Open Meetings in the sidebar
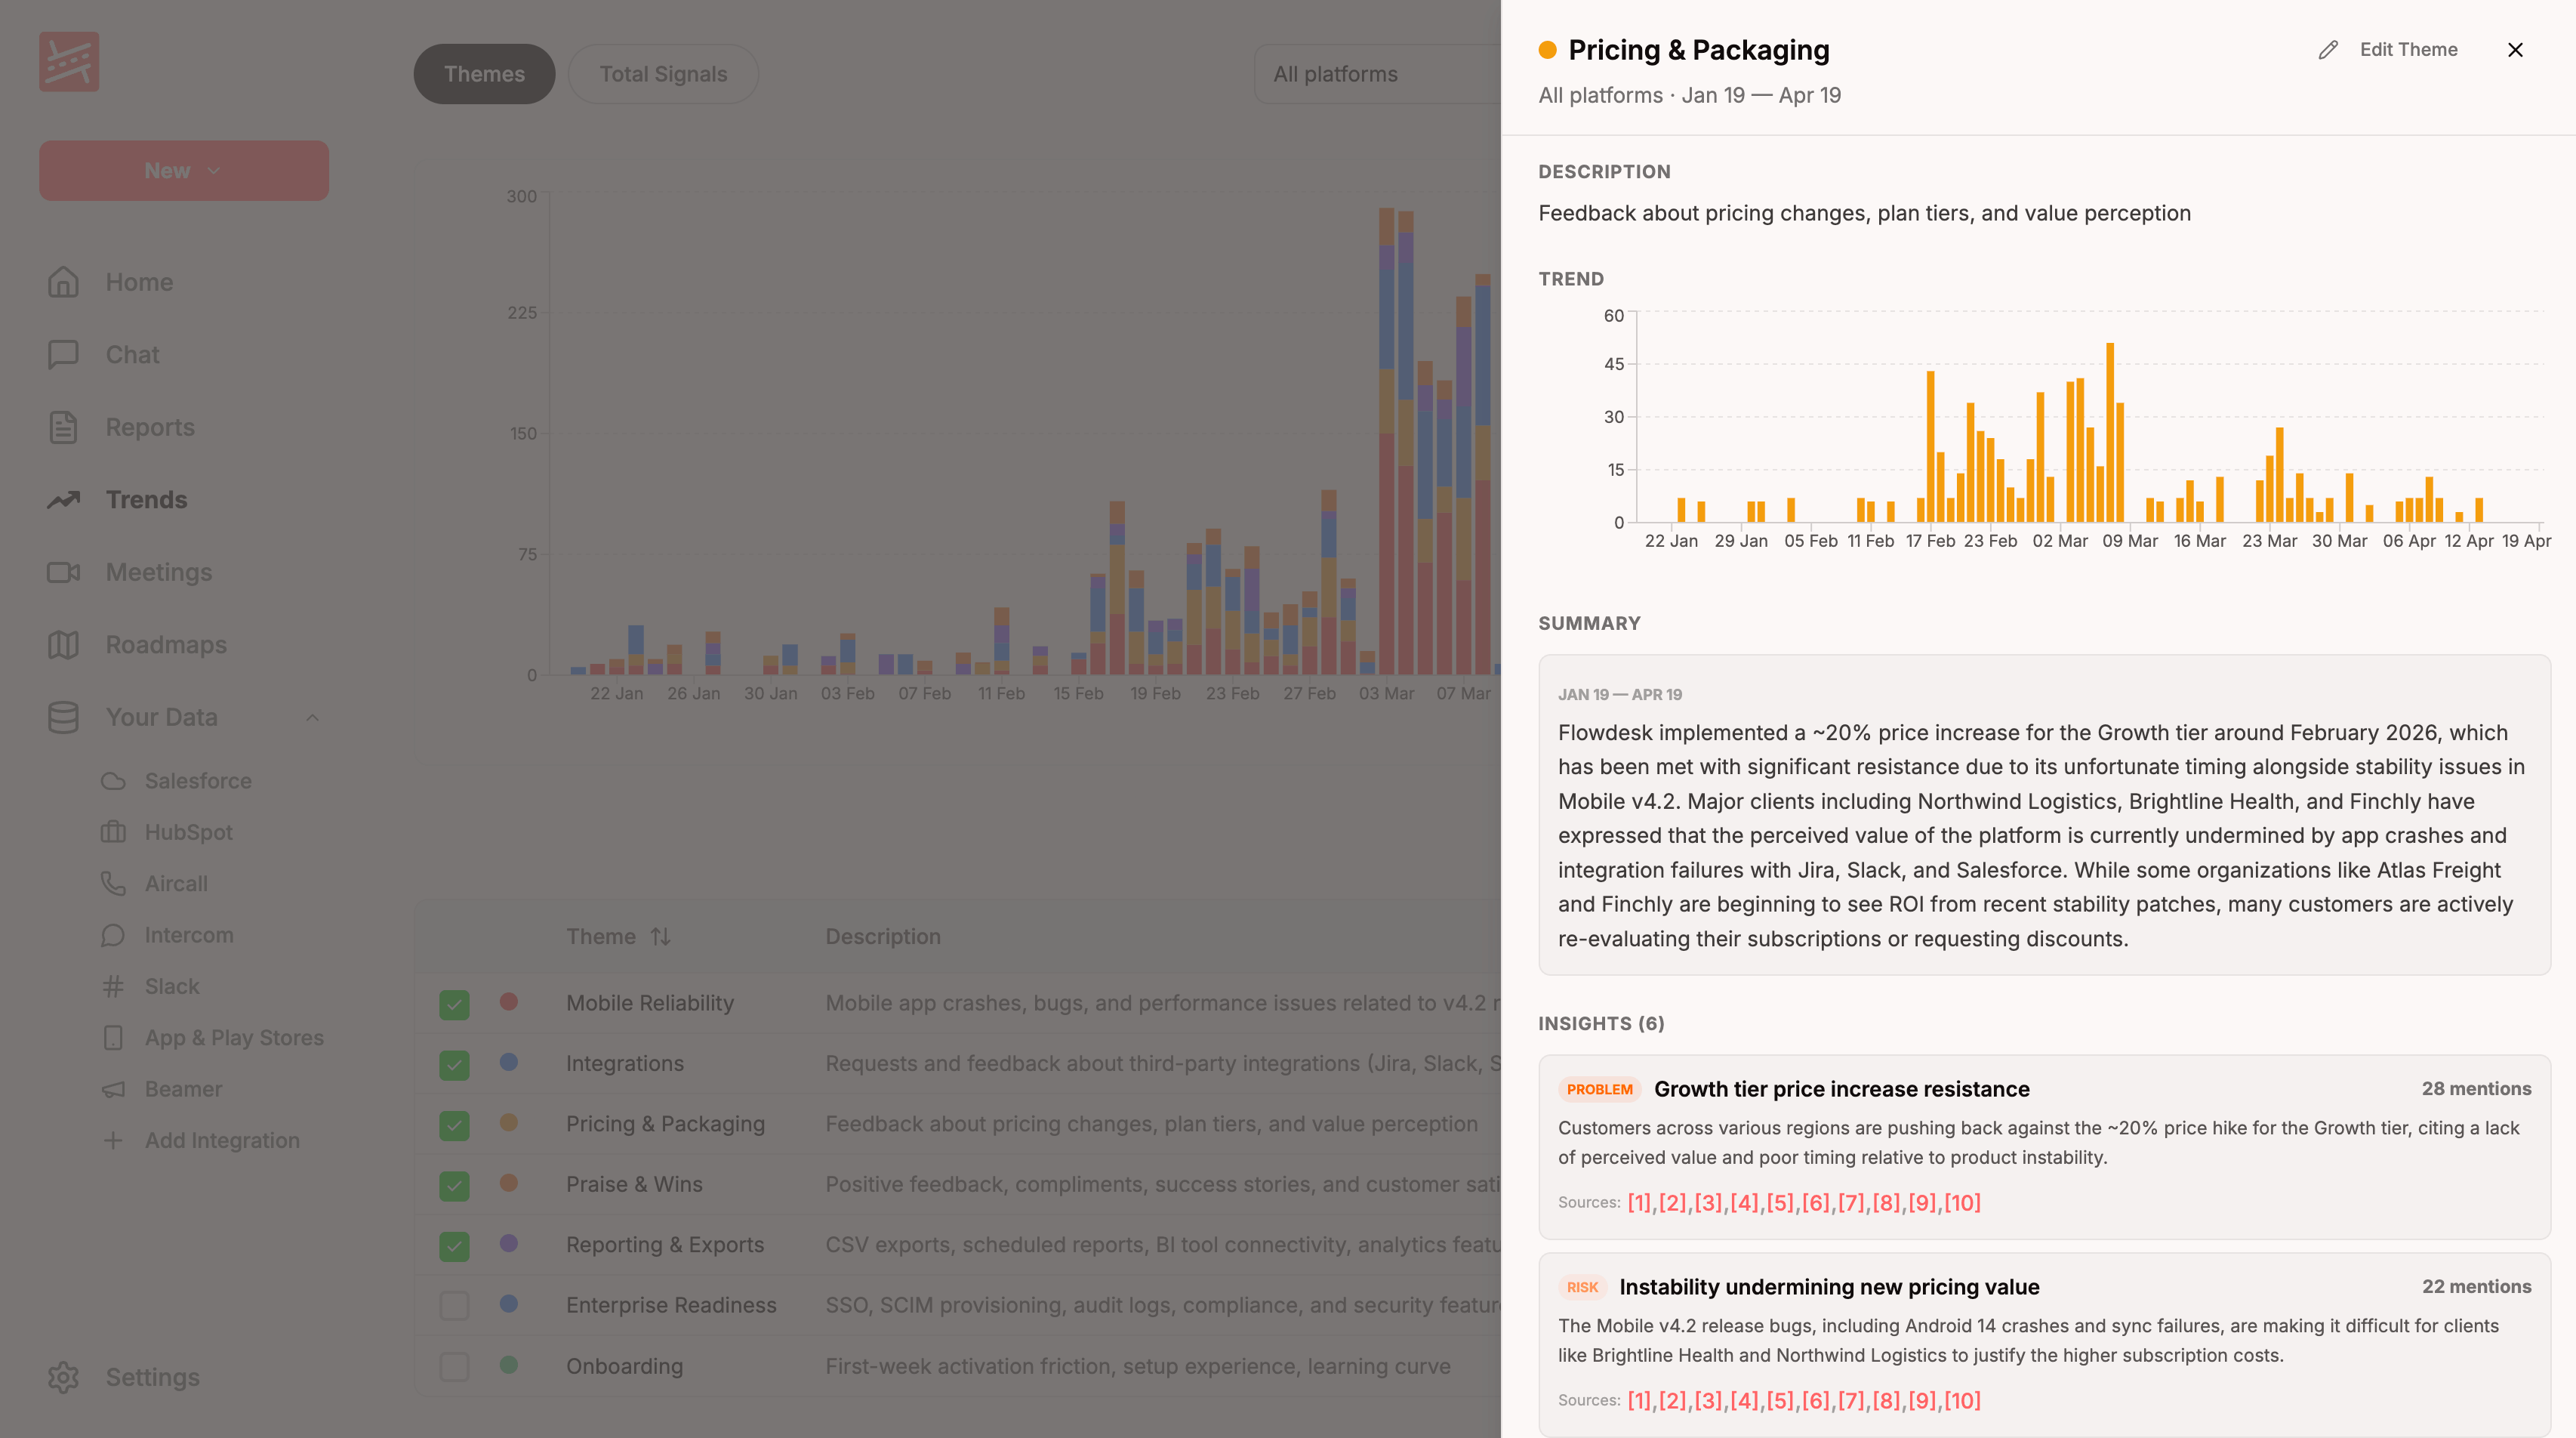This screenshot has height=1438, width=2576. click(x=159, y=572)
